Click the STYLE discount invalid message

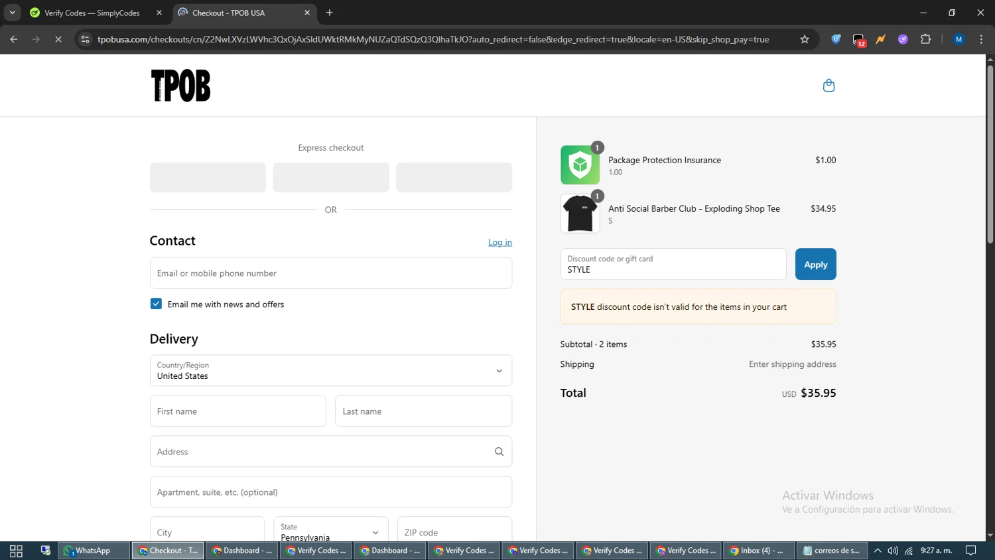[x=698, y=307]
